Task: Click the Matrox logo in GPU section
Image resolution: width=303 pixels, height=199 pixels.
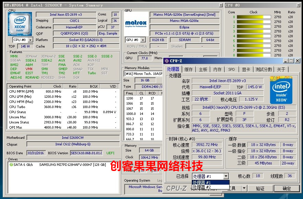Action: coord(136,24)
